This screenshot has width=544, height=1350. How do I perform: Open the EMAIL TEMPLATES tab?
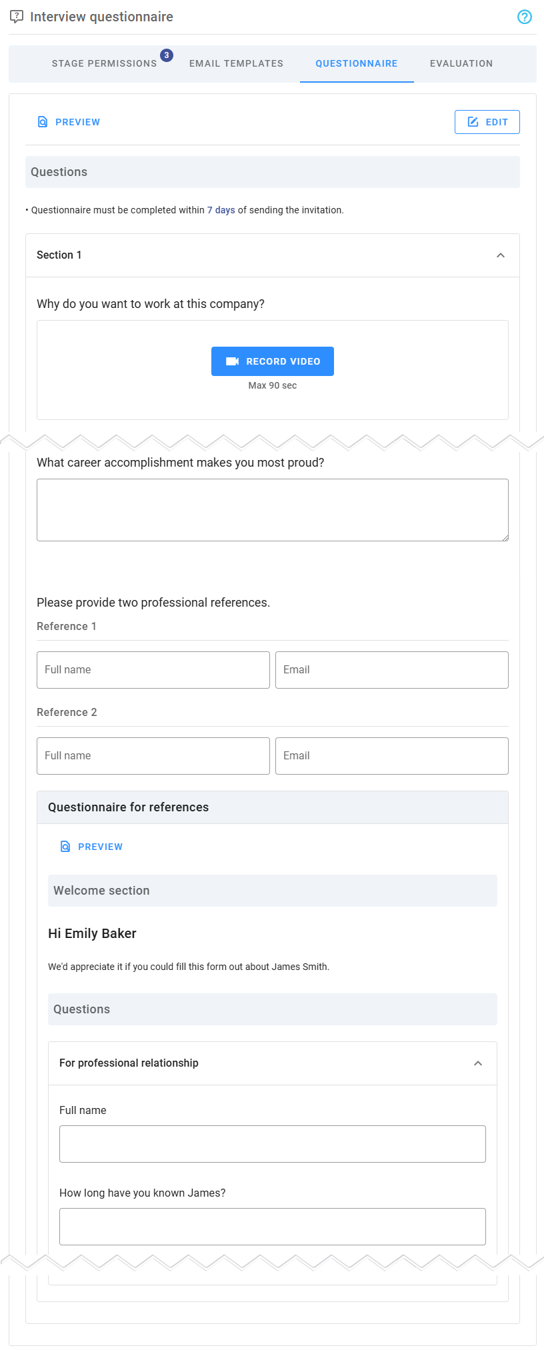coord(236,63)
